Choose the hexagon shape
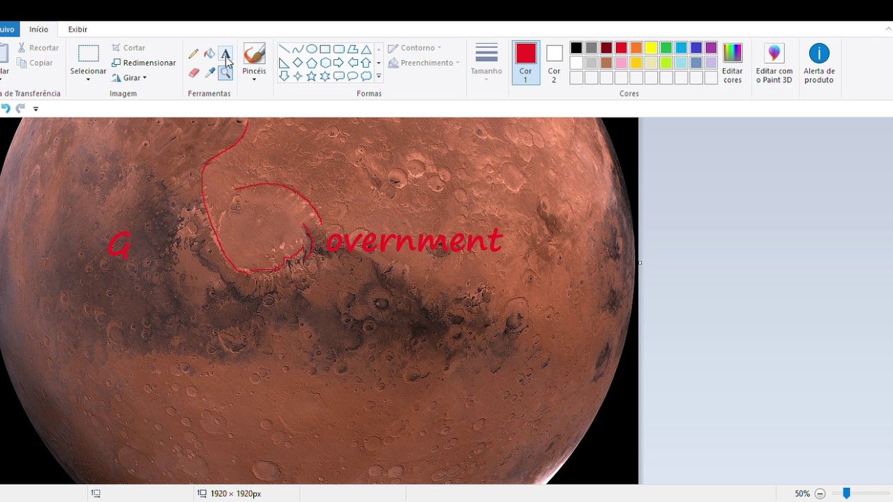 325,63
